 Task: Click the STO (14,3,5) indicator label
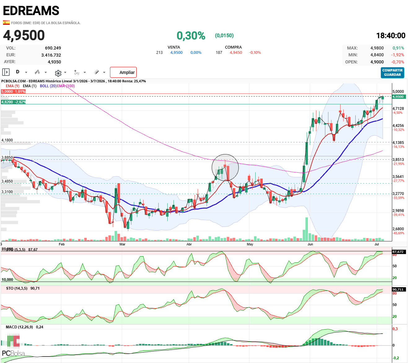tap(17, 288)
